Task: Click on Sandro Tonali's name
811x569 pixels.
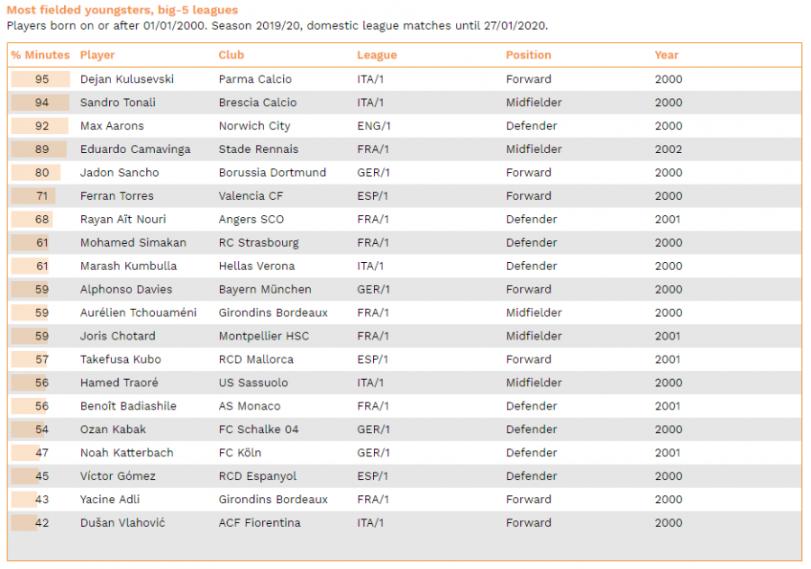Action: pos(118,103)
